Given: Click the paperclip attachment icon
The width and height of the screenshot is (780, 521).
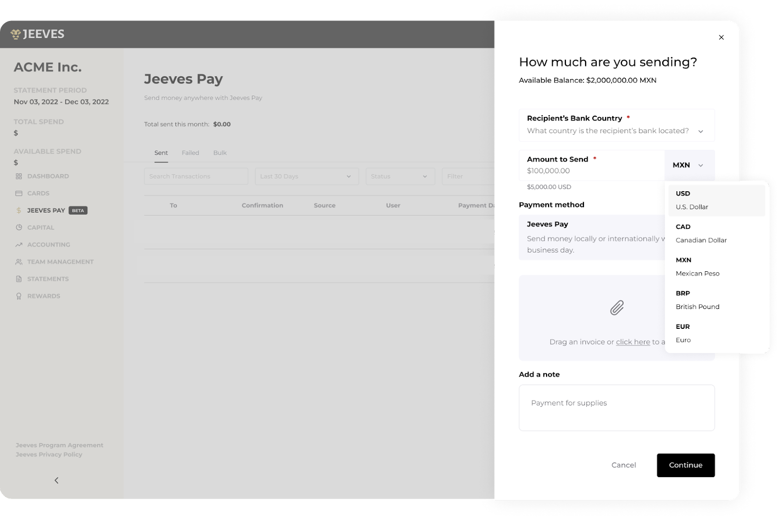Looking at the screenshot, I should coord(617,308).
